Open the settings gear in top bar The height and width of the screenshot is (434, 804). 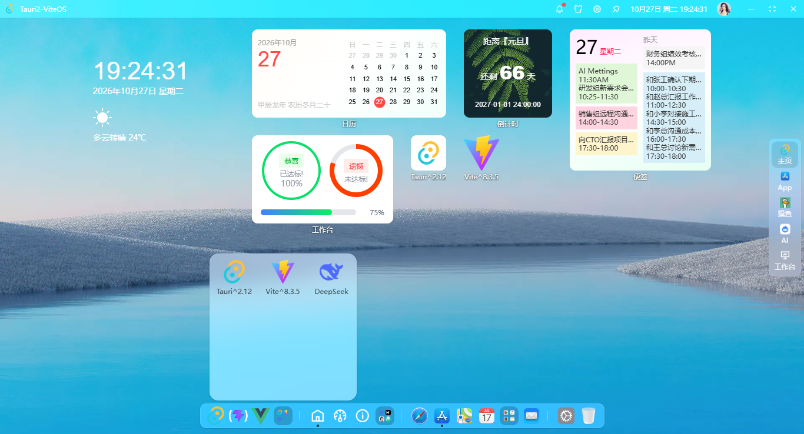(x=597, y=9)
